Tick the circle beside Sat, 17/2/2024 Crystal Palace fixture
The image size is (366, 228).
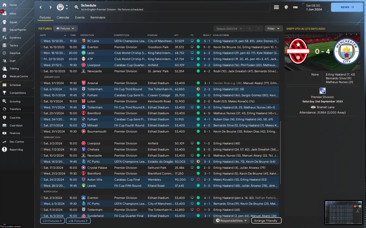pos(42,168)
